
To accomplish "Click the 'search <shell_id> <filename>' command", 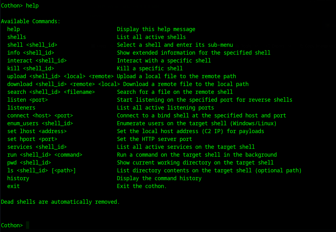I will 51,92.
